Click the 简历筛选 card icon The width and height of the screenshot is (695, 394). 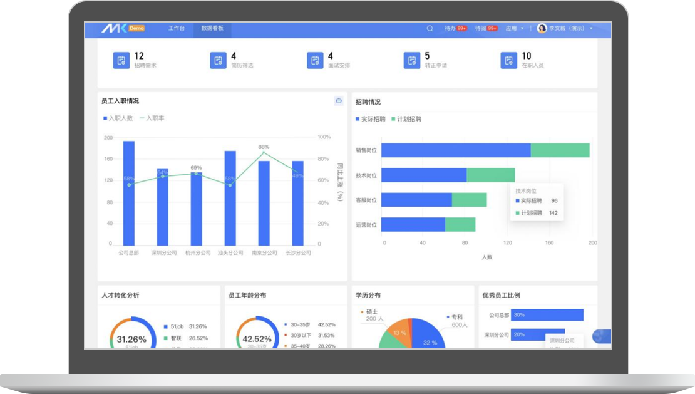pos(218,61)
